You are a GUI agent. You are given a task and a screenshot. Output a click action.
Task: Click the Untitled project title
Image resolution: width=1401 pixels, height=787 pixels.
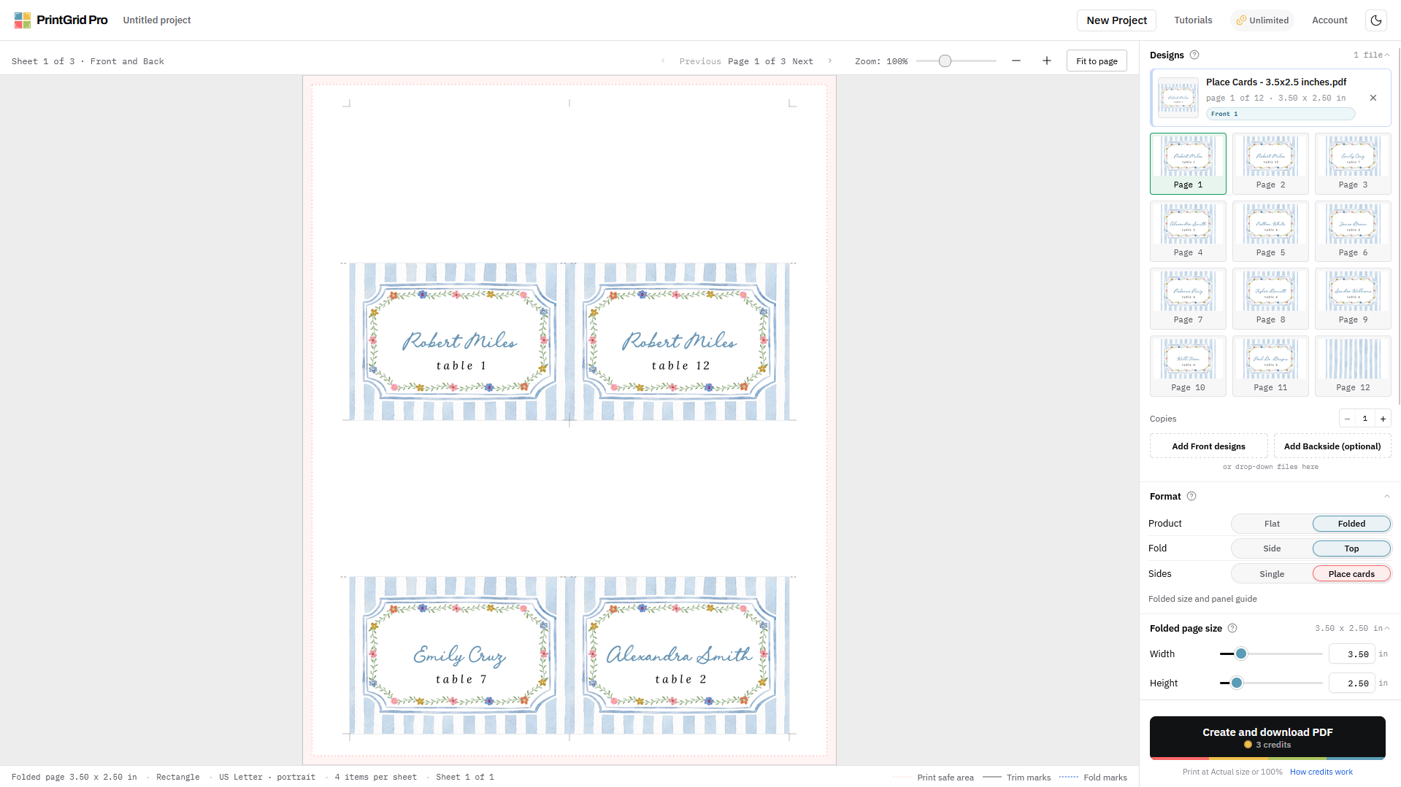157,20
